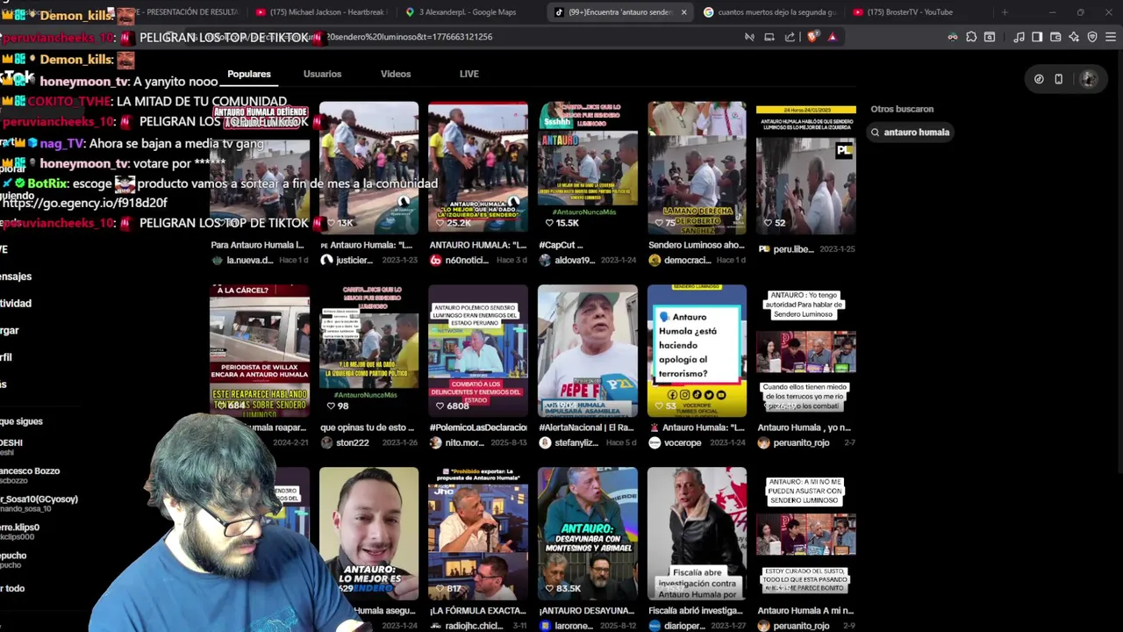Open the Extensions puzzle icon

pyautogui.click(x=971, y=37)
